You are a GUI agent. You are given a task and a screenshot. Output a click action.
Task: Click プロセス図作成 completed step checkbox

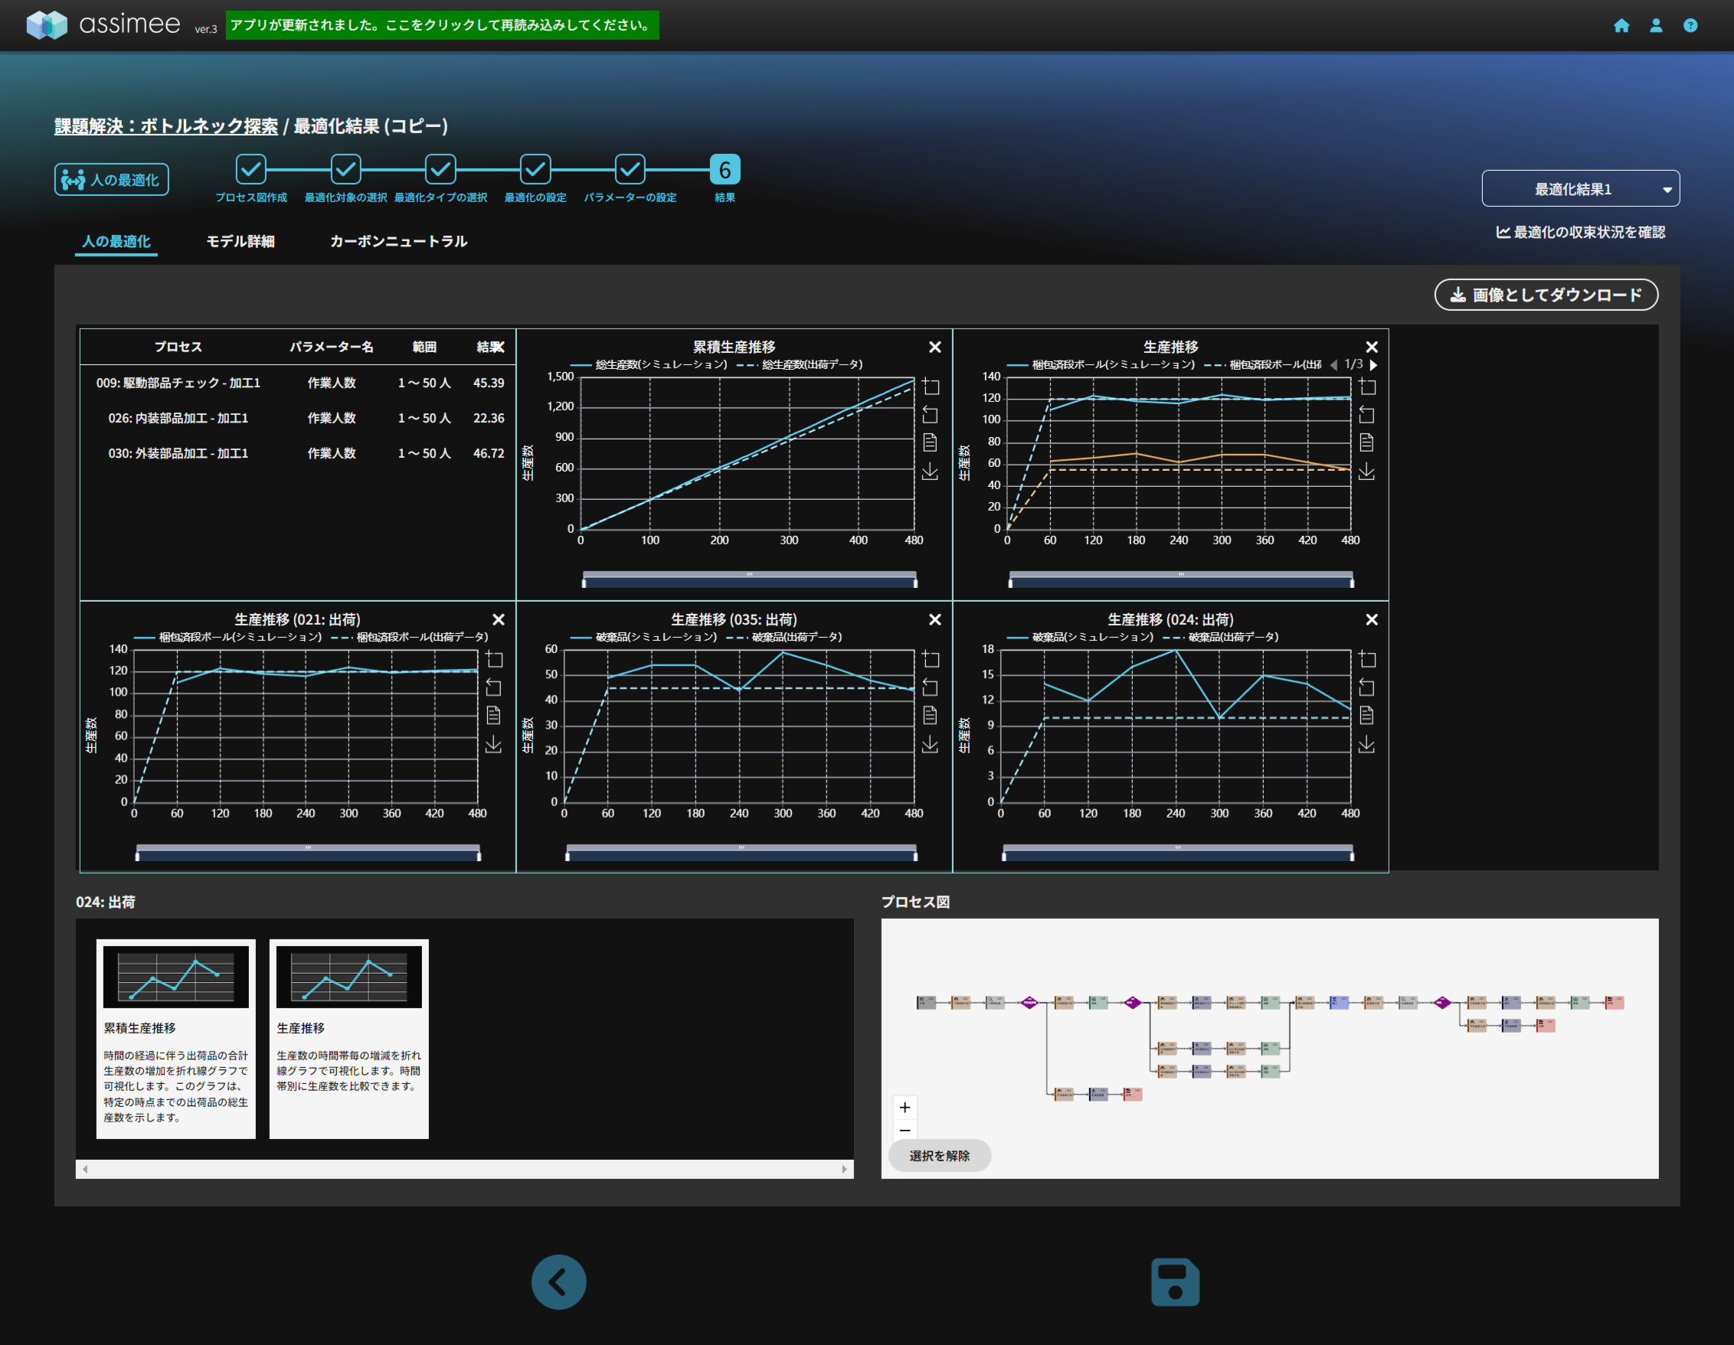(251, 169)
